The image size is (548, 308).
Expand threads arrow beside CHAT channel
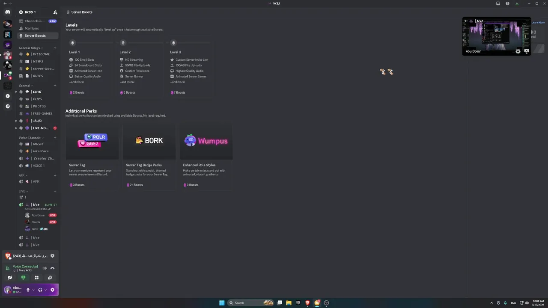[x=16, y=92]
